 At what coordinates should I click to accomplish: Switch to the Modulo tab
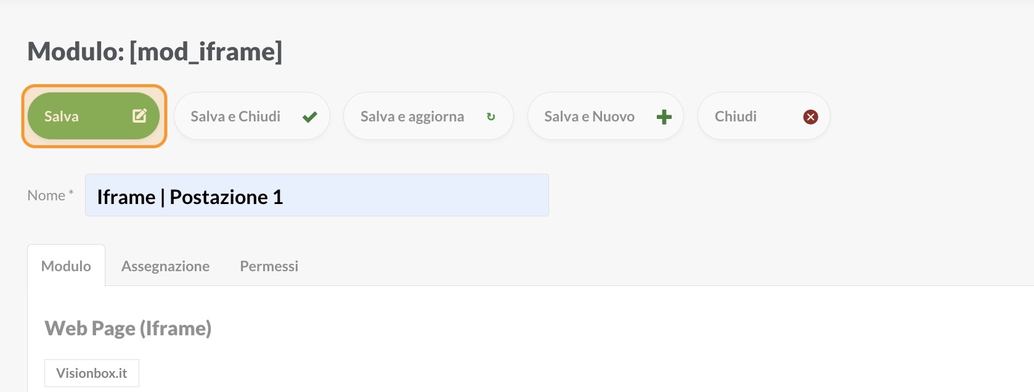[66, 266]
